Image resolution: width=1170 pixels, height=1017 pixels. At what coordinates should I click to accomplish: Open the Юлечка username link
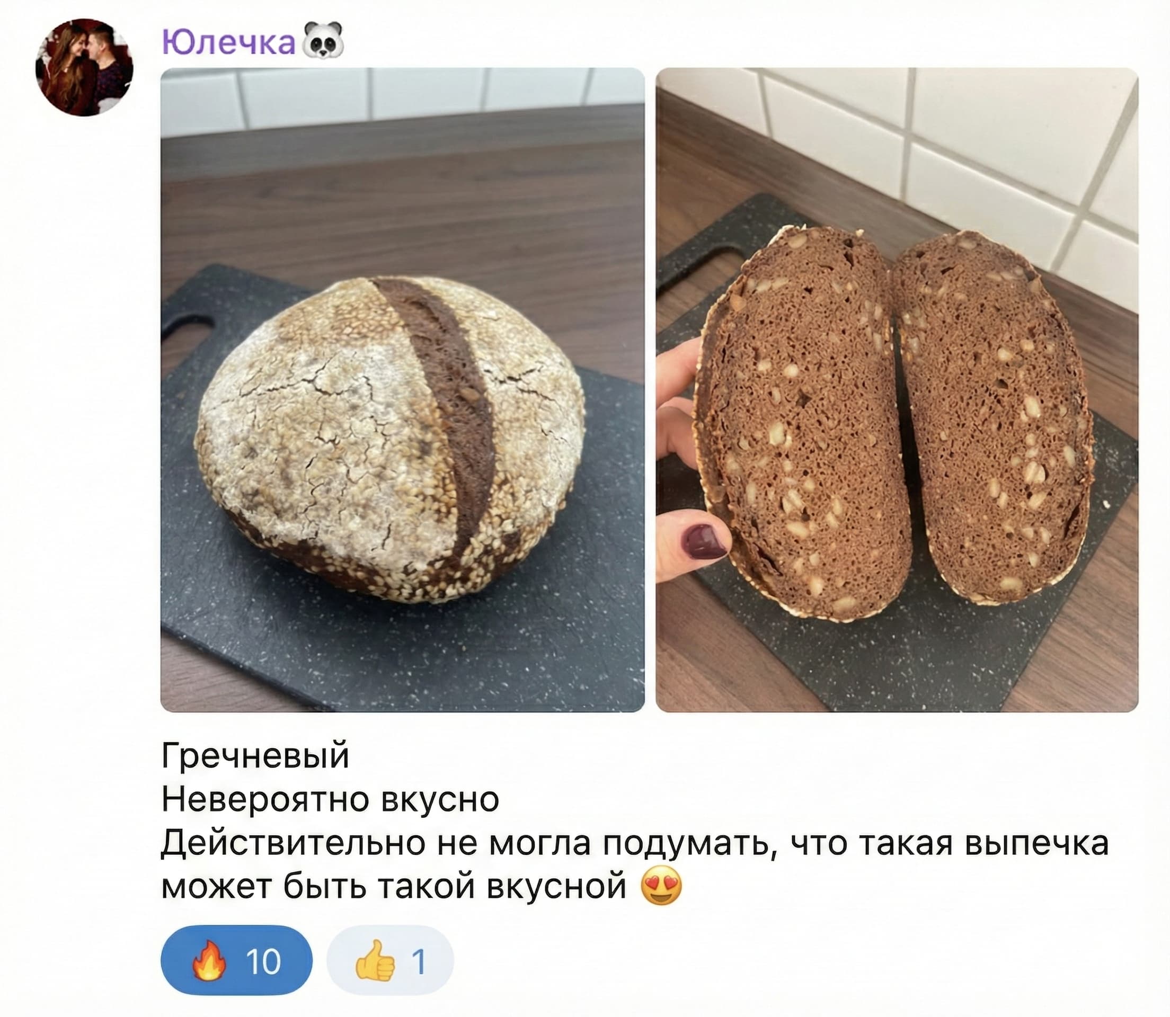pos(229,41)
